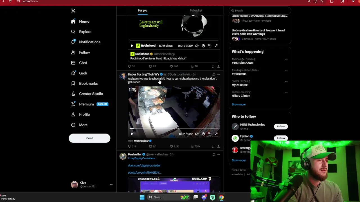360x202 pixels.
Task: Click the Post button
Action: [89, 138]
